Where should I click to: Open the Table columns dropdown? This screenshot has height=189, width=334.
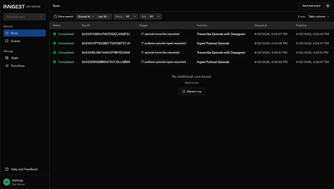click(319, 17)
